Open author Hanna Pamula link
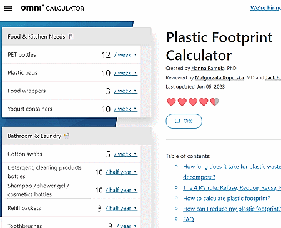This screenshot has height=228, width=281. tap(208, 68)
